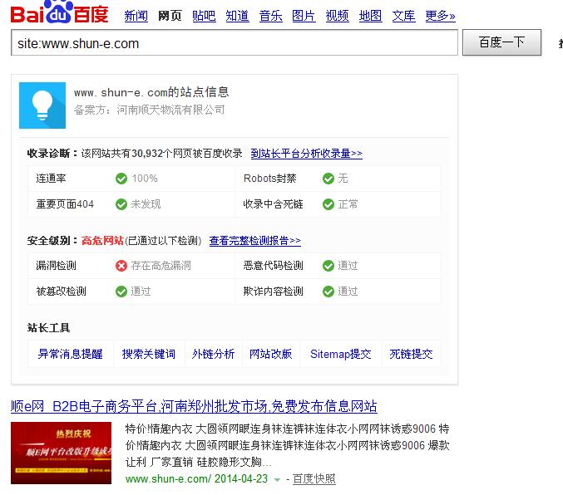Screen dimensions: 563x495
Task: Click the search input field
Action: pos(235,43)
